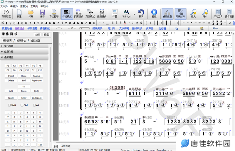Toggle 两端对齐 justify alignment
Image resolution: width=235 pixels, height=151 pixels.
[180, 14]
